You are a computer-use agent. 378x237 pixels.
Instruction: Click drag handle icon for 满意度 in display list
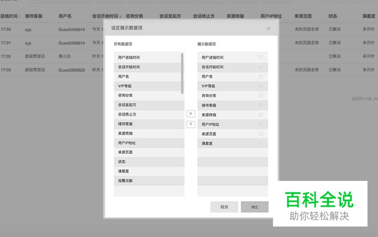(261, 144)
